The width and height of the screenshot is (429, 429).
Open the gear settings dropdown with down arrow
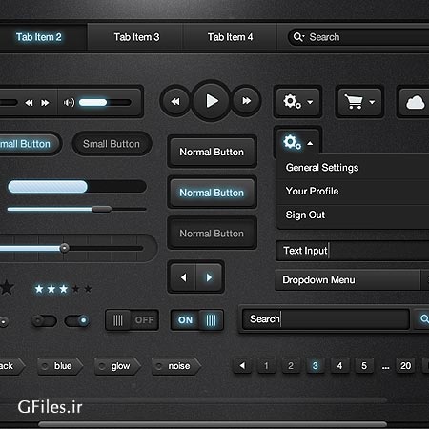[x=297, y=102]
